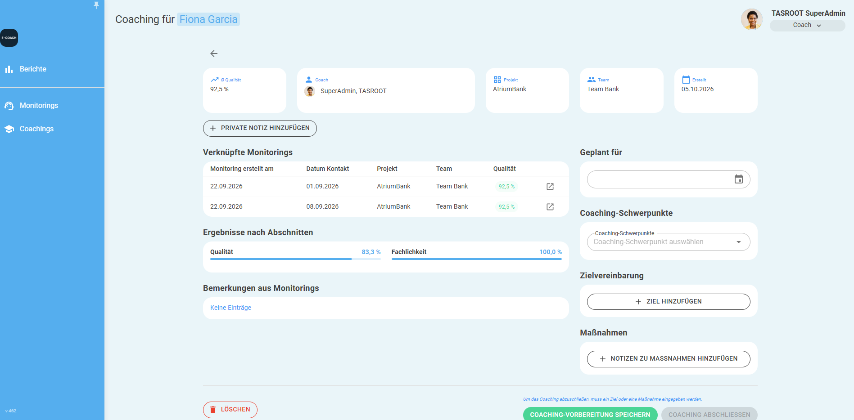Click the Qualität 83,3 % progress bar
Viewport: 854px width, 420px height.
tap(295, 259)
